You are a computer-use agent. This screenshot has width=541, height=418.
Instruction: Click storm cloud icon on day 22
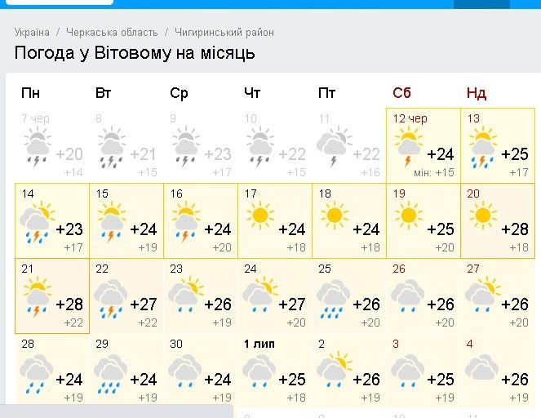pyautogui.click(x=110, y=299)
